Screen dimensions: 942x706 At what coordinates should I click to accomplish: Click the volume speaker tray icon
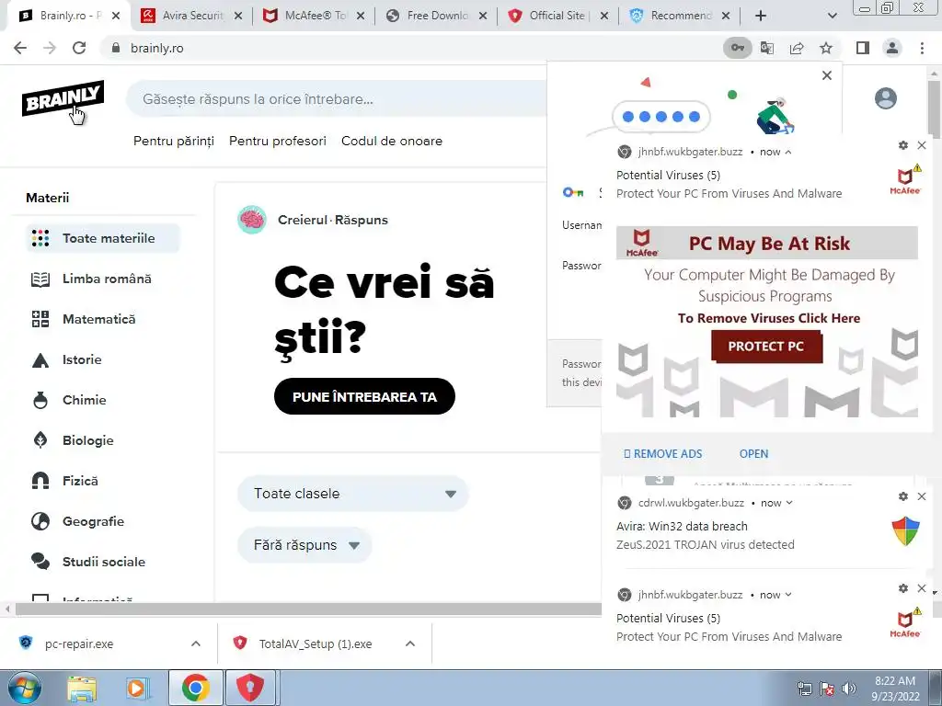pos(848,689)
